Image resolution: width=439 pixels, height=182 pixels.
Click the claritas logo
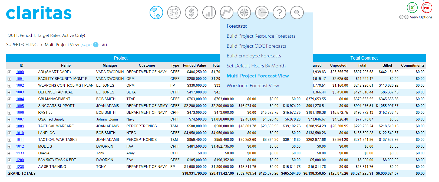click(39, 13)
